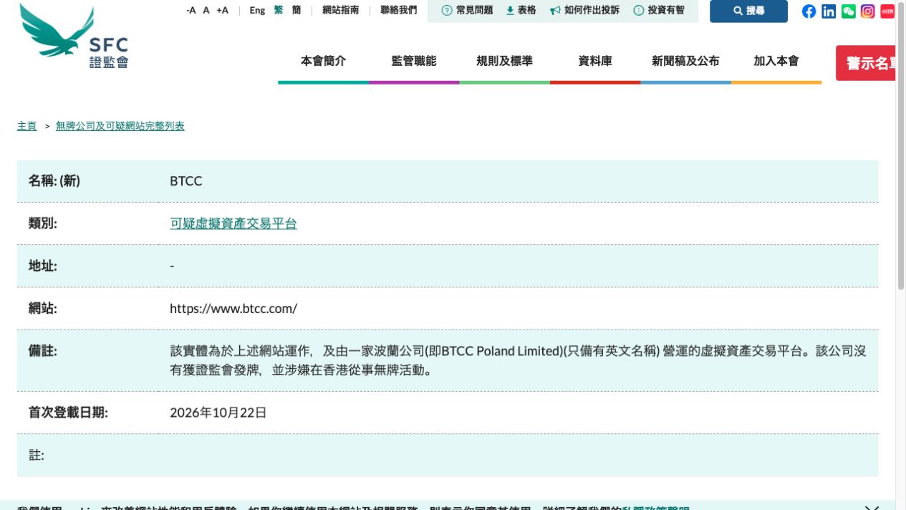
Task: Click the page vertical scrollbar
Action: pyautogui.click(x=901, y=146)
